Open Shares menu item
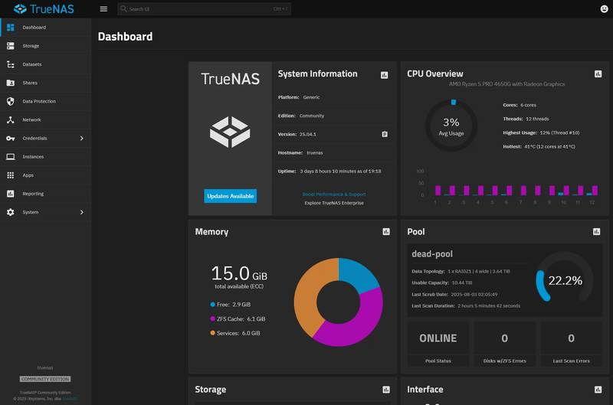 [x=46, y=83]
